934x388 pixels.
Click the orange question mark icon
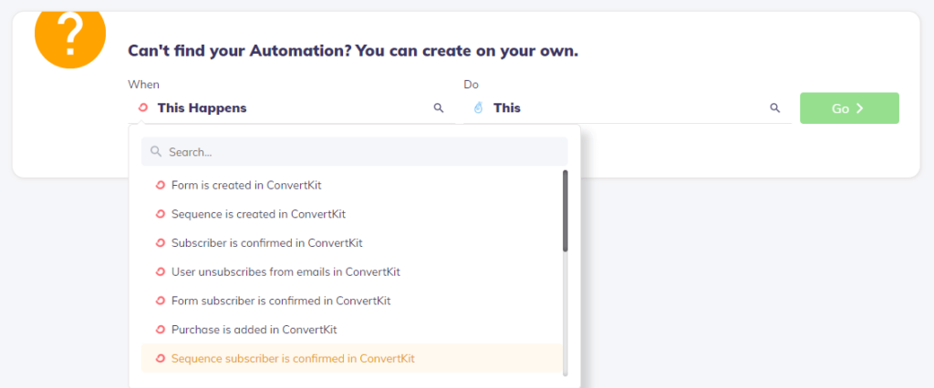(70, 37)
